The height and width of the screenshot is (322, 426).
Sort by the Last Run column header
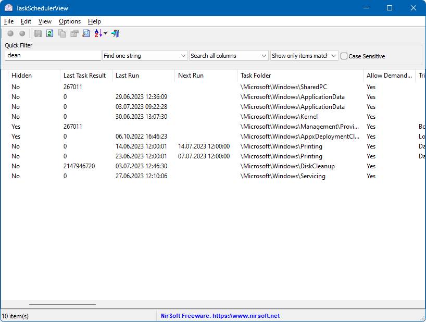pos(143,76)
